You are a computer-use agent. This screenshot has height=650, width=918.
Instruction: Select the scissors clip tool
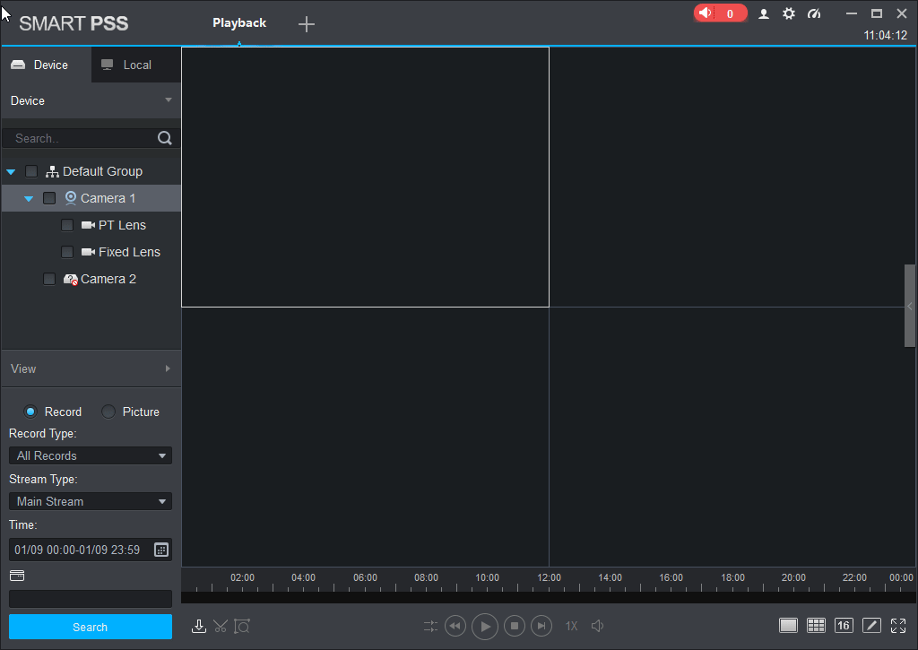[x=221, y=627]
